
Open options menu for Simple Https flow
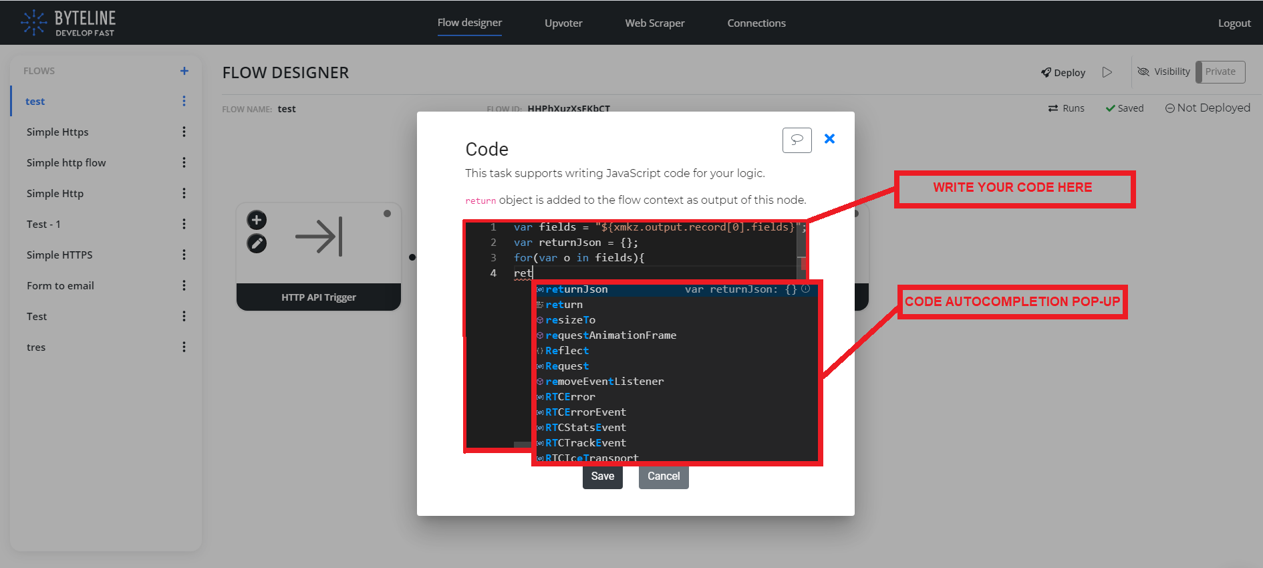coord(184,132)
